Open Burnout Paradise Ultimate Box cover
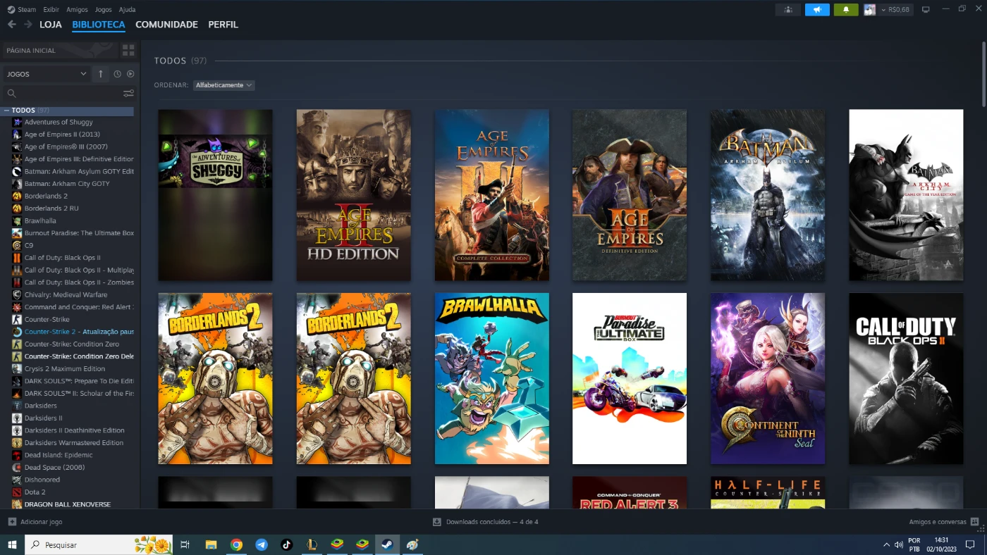The height and width of the screenshot is (555, 987). [630, 379]
